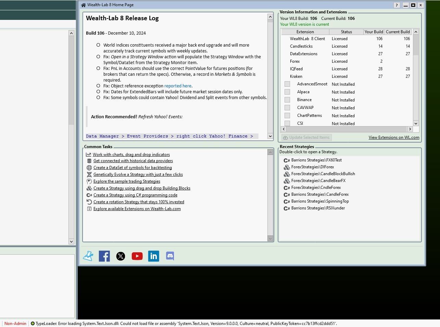Open 'Genetically Evolve a Strategy' link
Viewport: 440px width, 327px height.
coord(138,174)
